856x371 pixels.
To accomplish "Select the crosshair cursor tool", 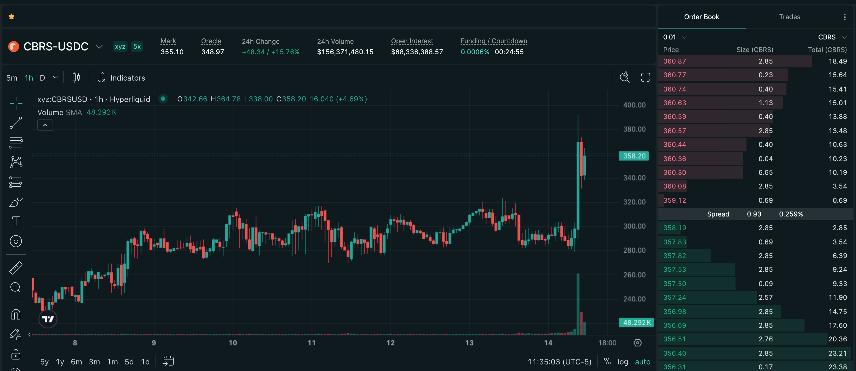I will [x=16, y=103].
